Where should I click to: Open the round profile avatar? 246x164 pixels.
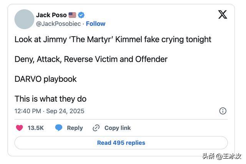(x=24, y=19)
